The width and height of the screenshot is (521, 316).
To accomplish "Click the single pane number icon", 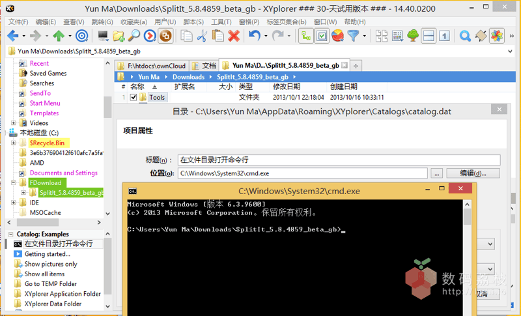I will [444, 36].
